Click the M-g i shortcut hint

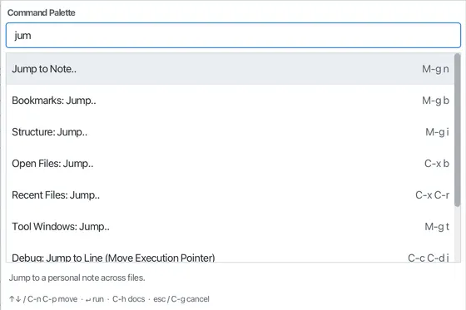coord(437,132)
